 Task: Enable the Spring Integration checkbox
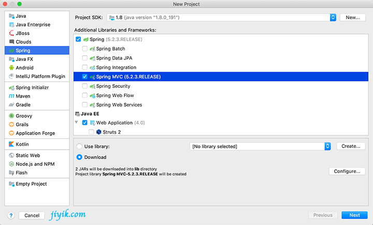(84, 67)
